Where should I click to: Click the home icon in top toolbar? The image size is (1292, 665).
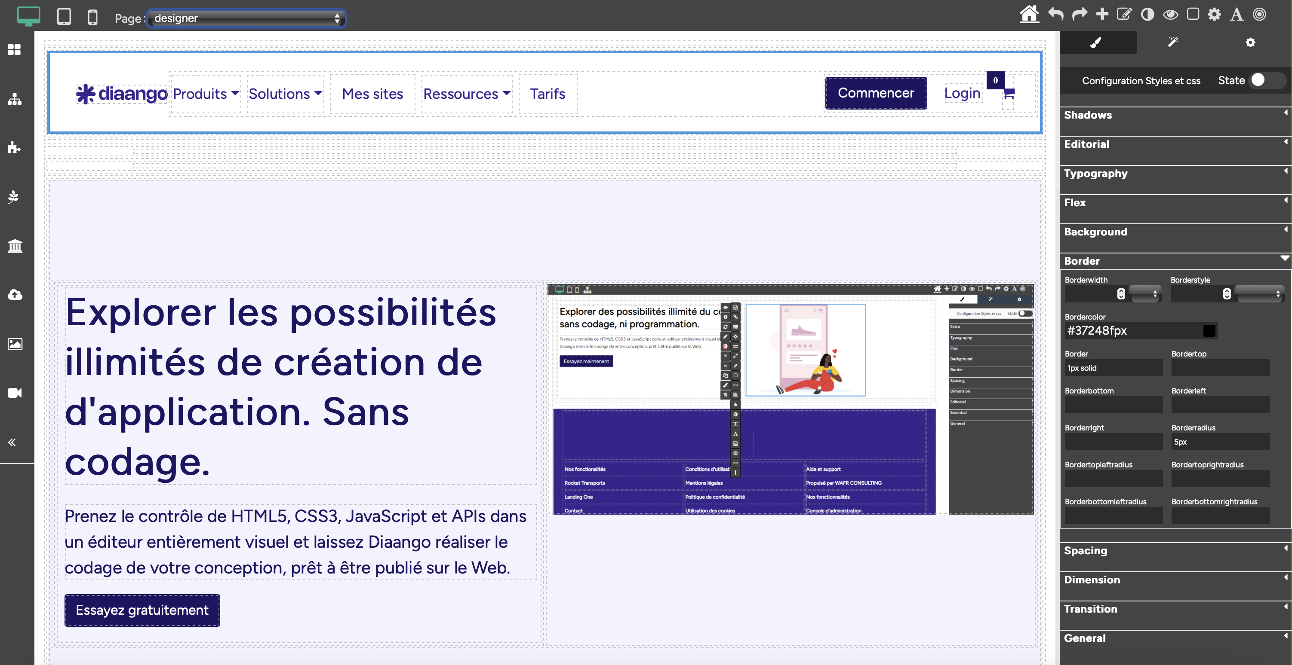point(1029,14)
